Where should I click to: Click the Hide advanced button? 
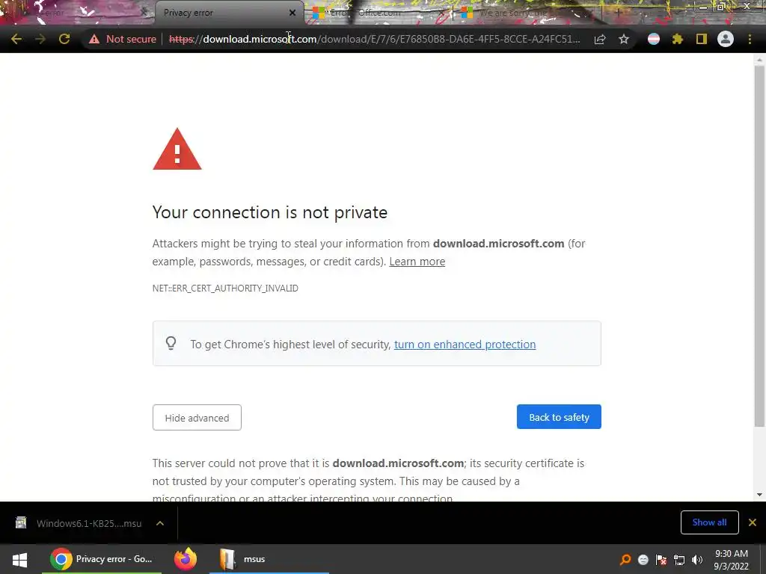(x=197, y=418)
